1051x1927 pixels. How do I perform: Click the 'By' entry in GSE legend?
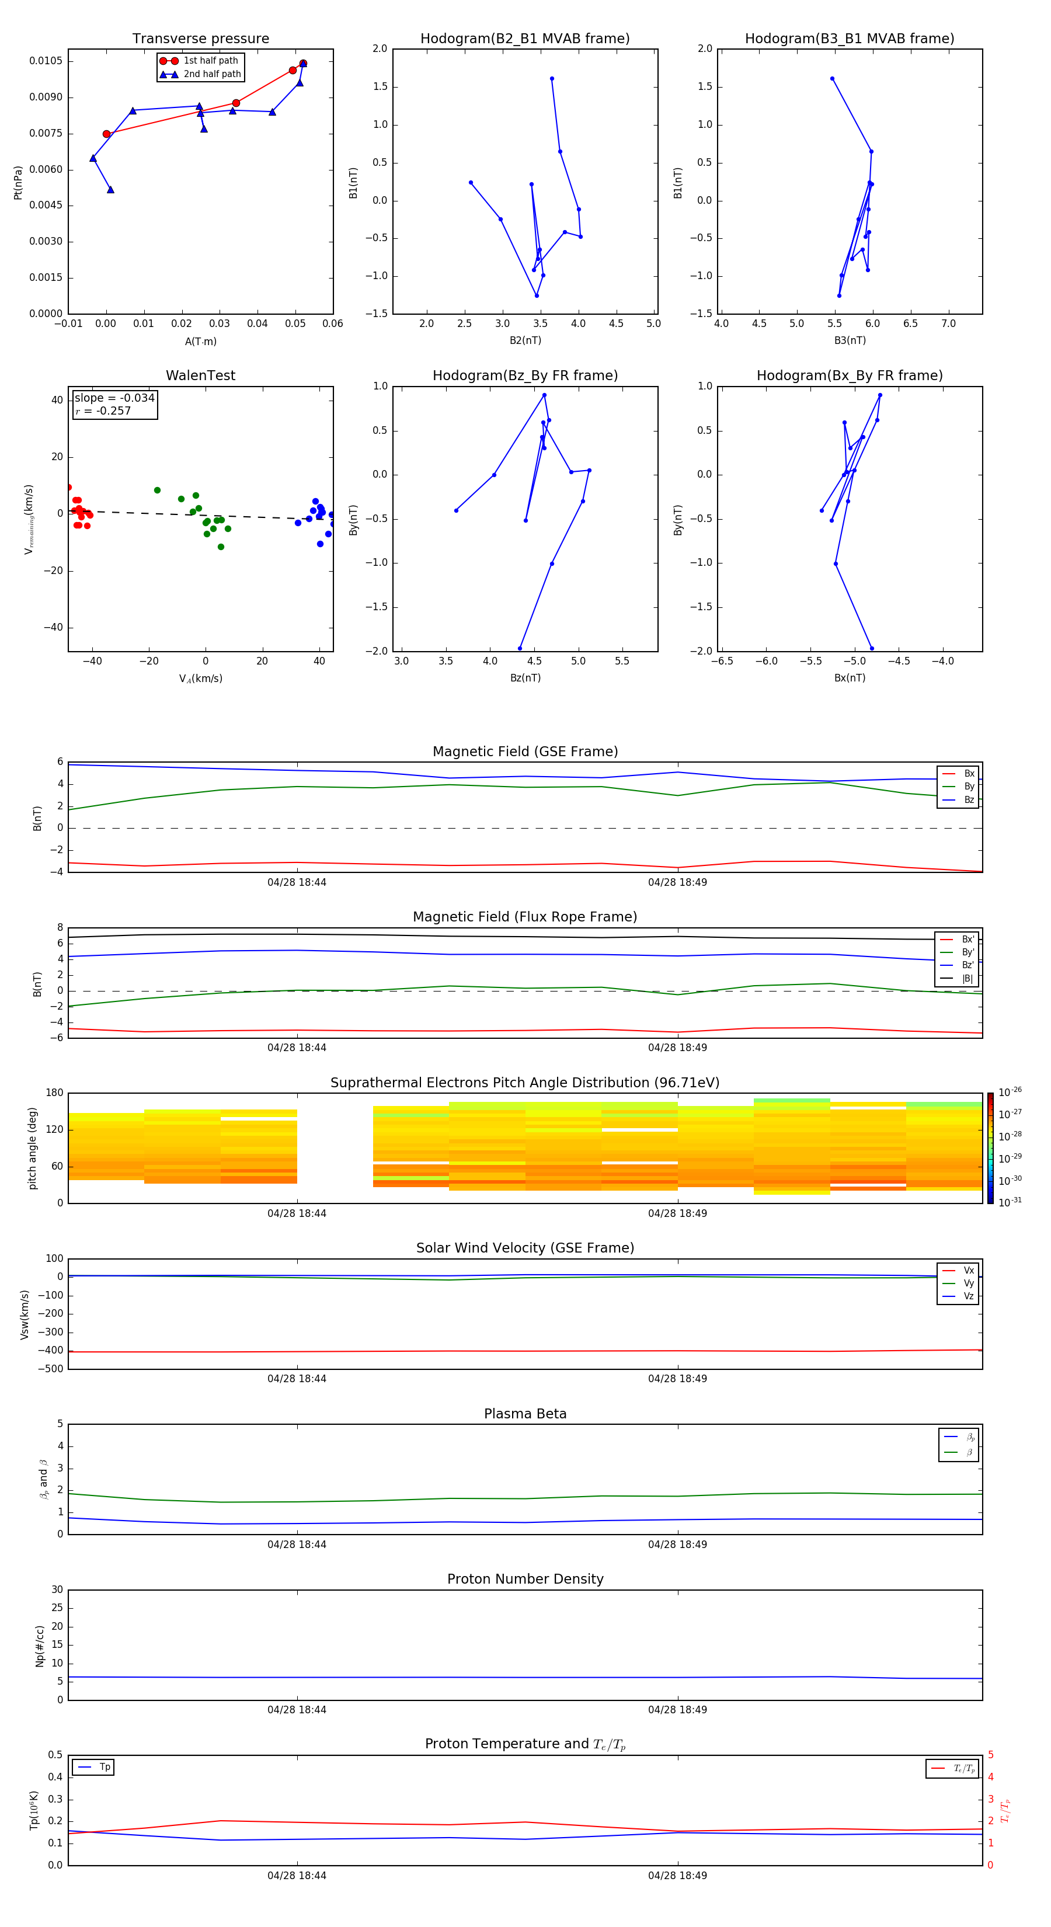click(958, 786)
